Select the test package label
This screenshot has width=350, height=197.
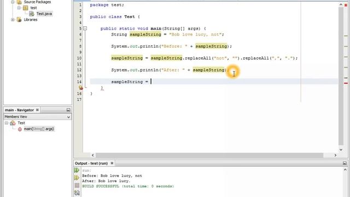[x=33, y=8]
